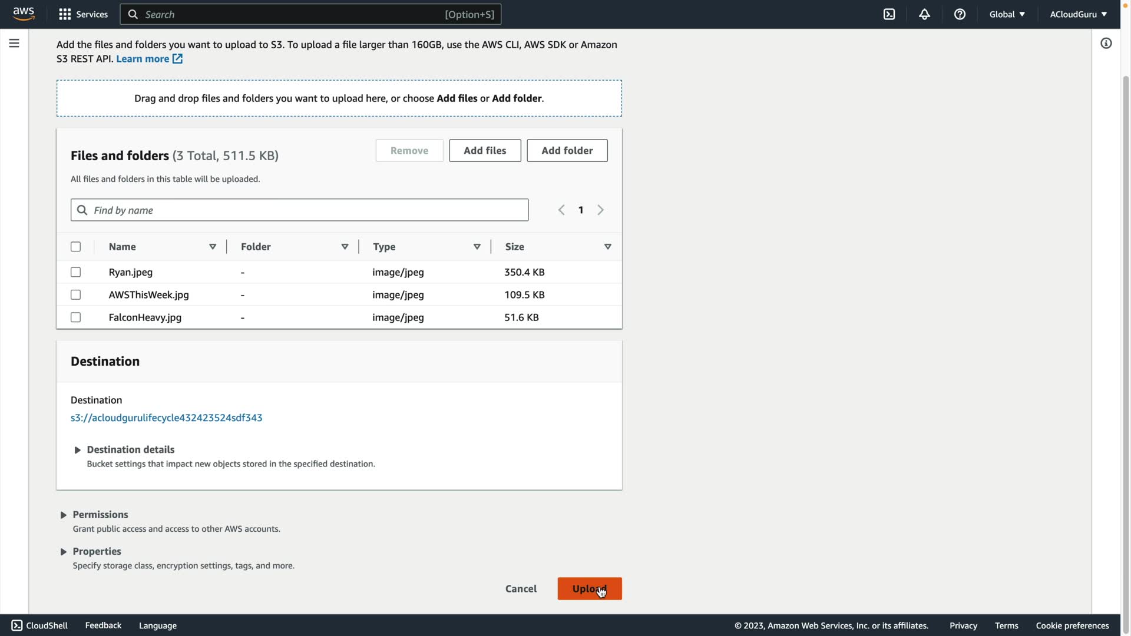Screen dimensions: 1131x636
Task: Open the help question mark icon
Action: [x=960, y=14]
